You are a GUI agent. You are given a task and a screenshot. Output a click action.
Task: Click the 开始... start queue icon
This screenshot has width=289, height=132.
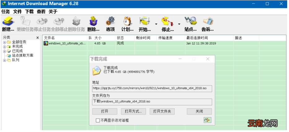tap(145, 21)
